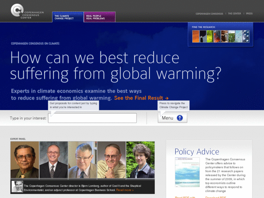Open the yellow-green foliage research thumbnail
Viewport: 264px width, 198px height.
click(x=210, y=36)
